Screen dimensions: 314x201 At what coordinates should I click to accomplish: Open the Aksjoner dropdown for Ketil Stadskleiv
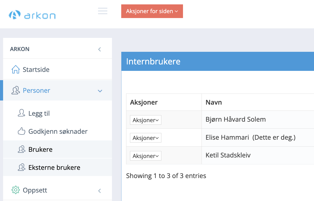coord(145,156)
